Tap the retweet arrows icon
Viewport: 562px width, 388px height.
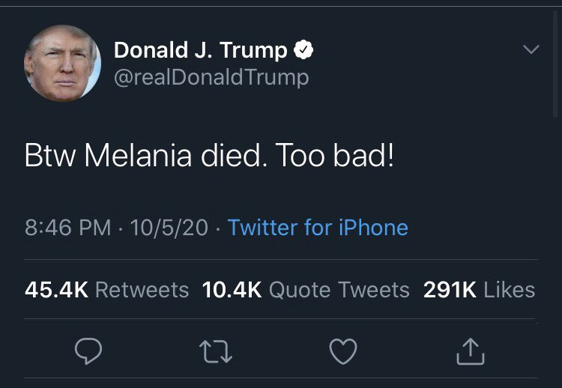(x=216, y=351)
